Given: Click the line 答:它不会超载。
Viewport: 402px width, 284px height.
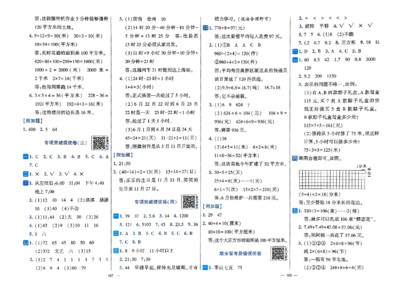Looking at the screenshot, I should (x=231, y=96).
